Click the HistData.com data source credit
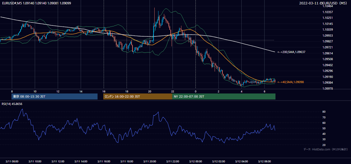The height and width of the screenshot is (164, 351). click(325, 149)
